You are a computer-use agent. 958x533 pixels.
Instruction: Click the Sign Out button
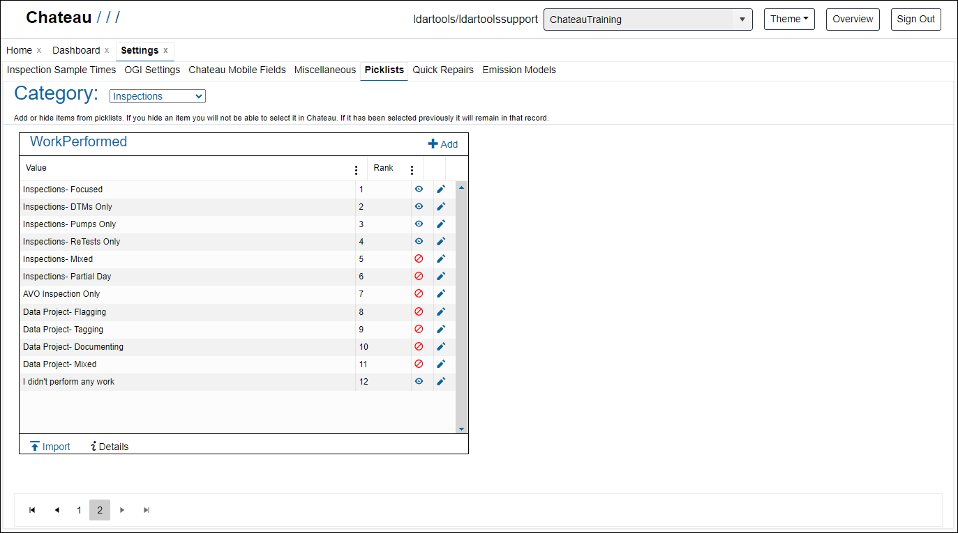coord(916,20)
